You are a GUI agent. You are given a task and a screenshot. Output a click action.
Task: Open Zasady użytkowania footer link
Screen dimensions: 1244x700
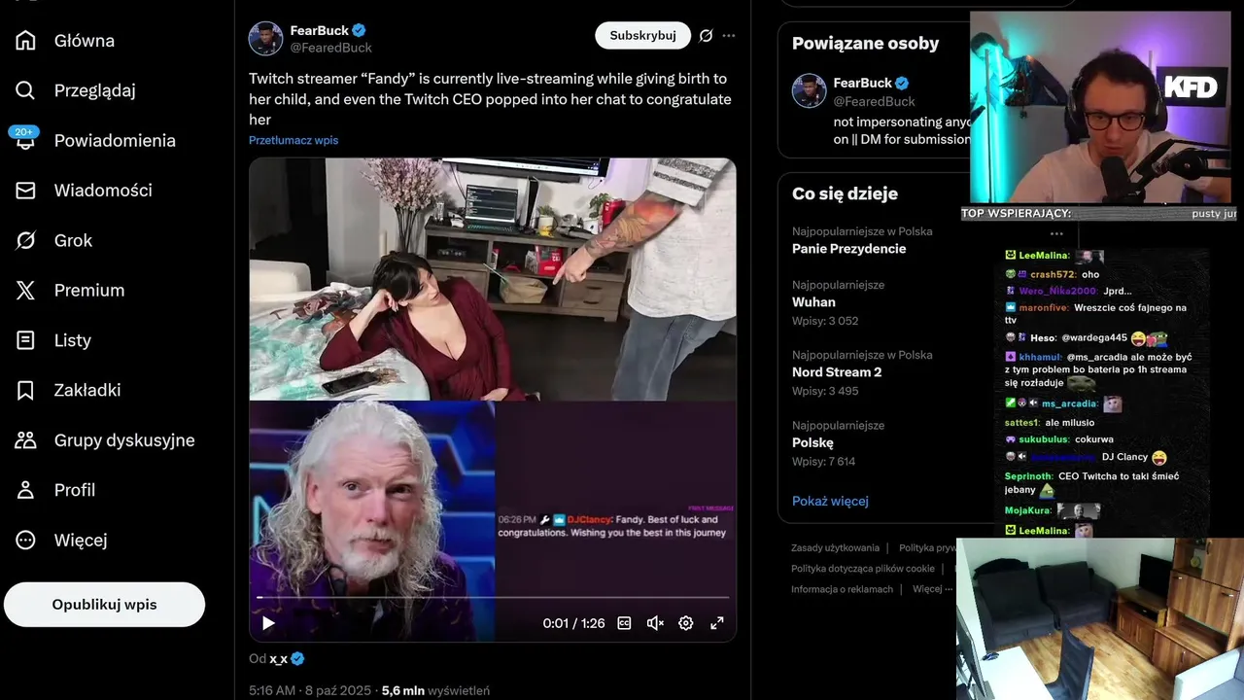(835, 547)
